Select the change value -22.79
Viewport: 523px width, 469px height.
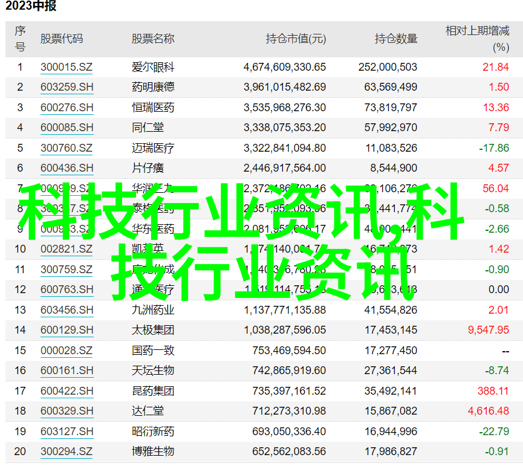(494, 432)
